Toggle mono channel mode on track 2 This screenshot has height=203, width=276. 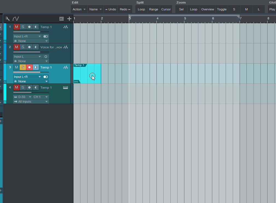click(46, 56)
